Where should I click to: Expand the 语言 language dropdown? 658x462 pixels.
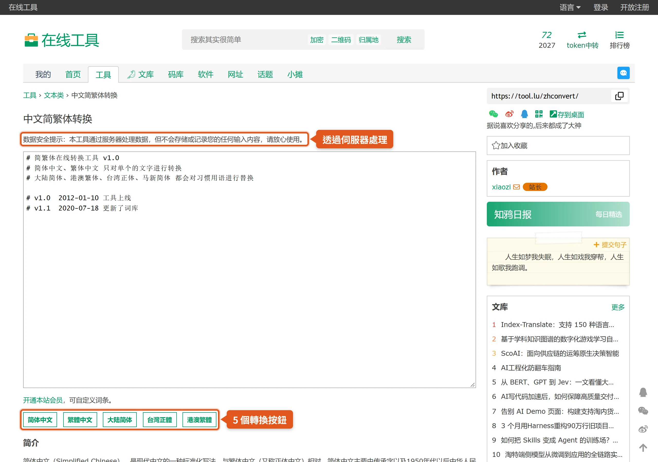click(x=570, y=7)
